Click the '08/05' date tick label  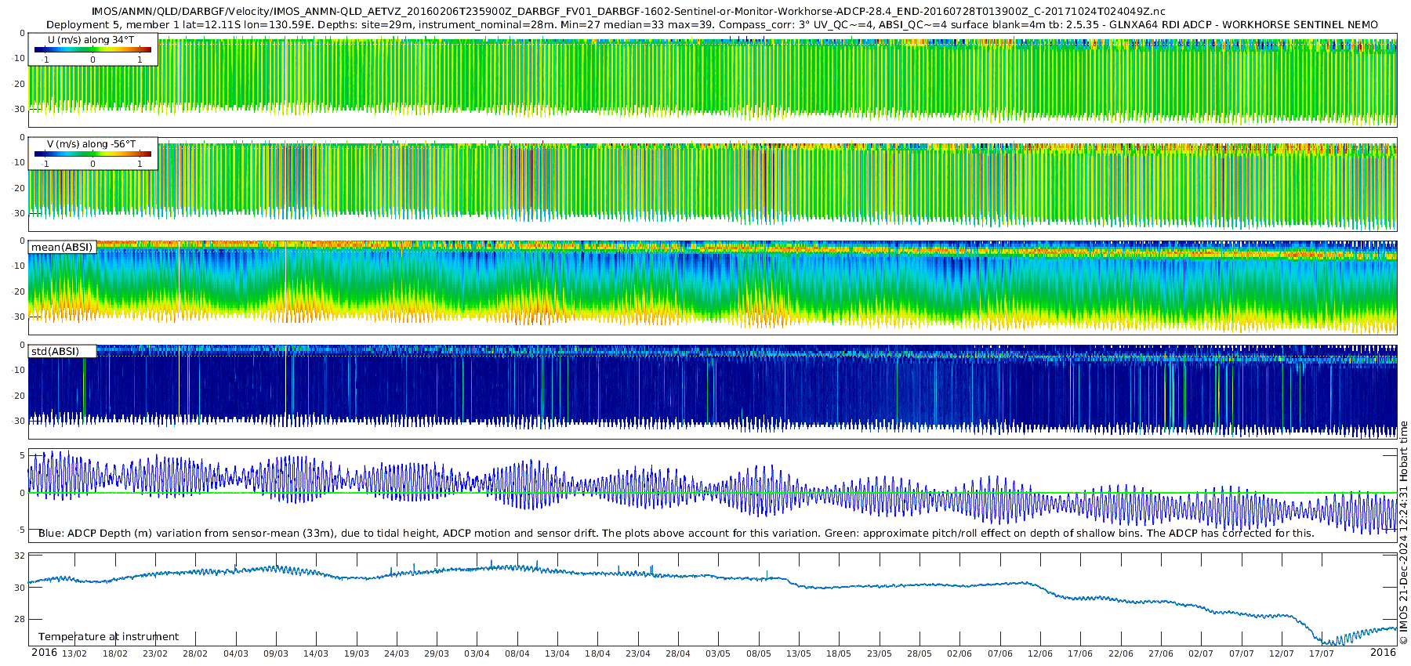tap(759, 653)
